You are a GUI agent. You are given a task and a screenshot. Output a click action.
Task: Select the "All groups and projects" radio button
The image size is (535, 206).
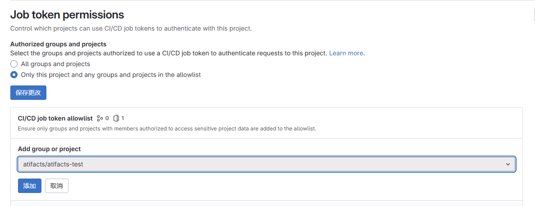(x=14, y=64)
